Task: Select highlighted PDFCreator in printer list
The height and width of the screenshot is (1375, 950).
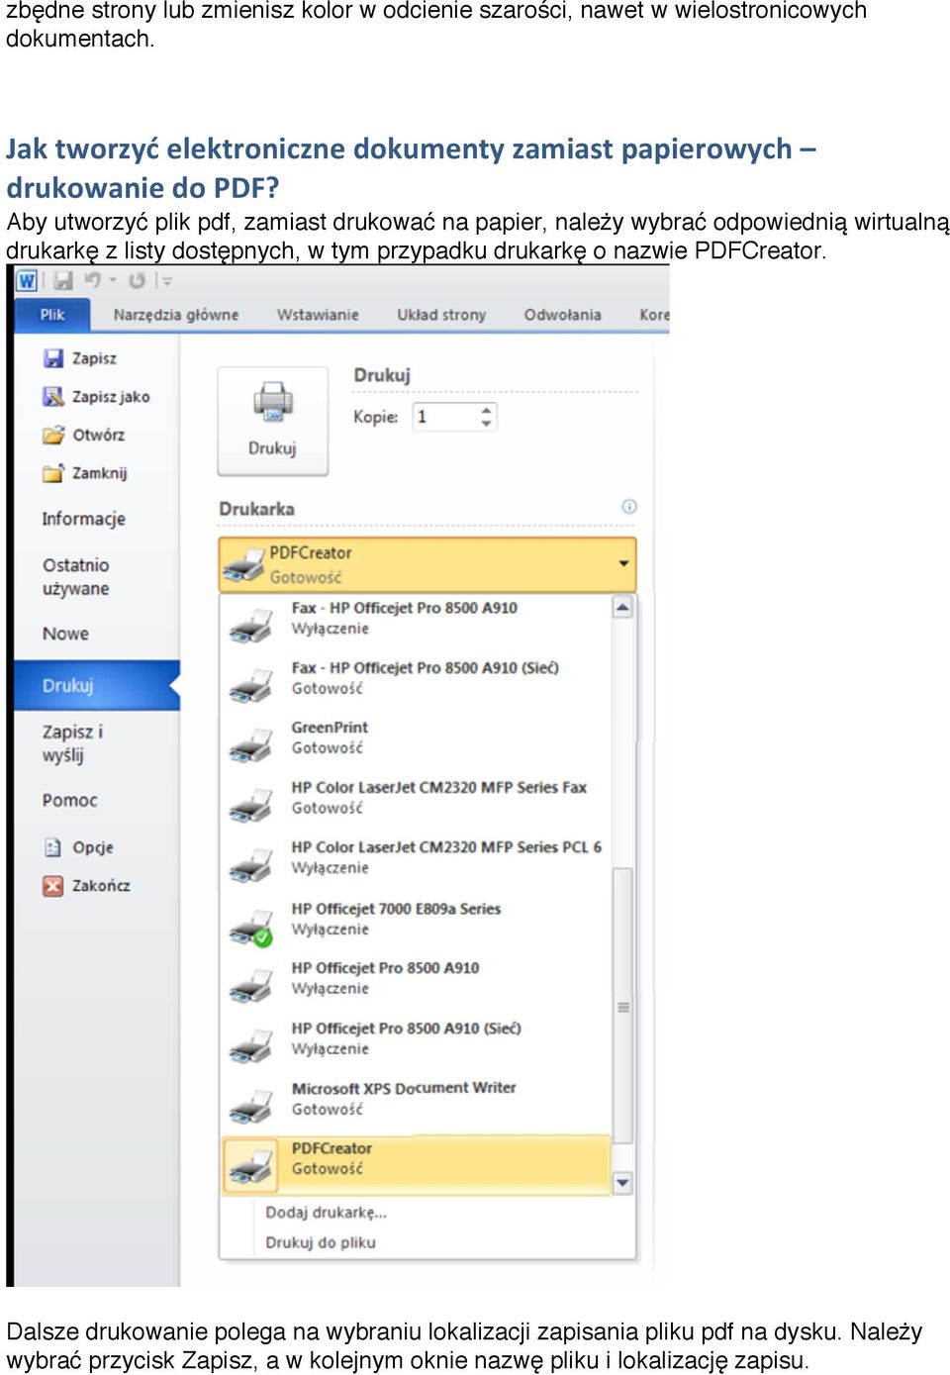Action: pyautogui.click(x=416, y=1163)
